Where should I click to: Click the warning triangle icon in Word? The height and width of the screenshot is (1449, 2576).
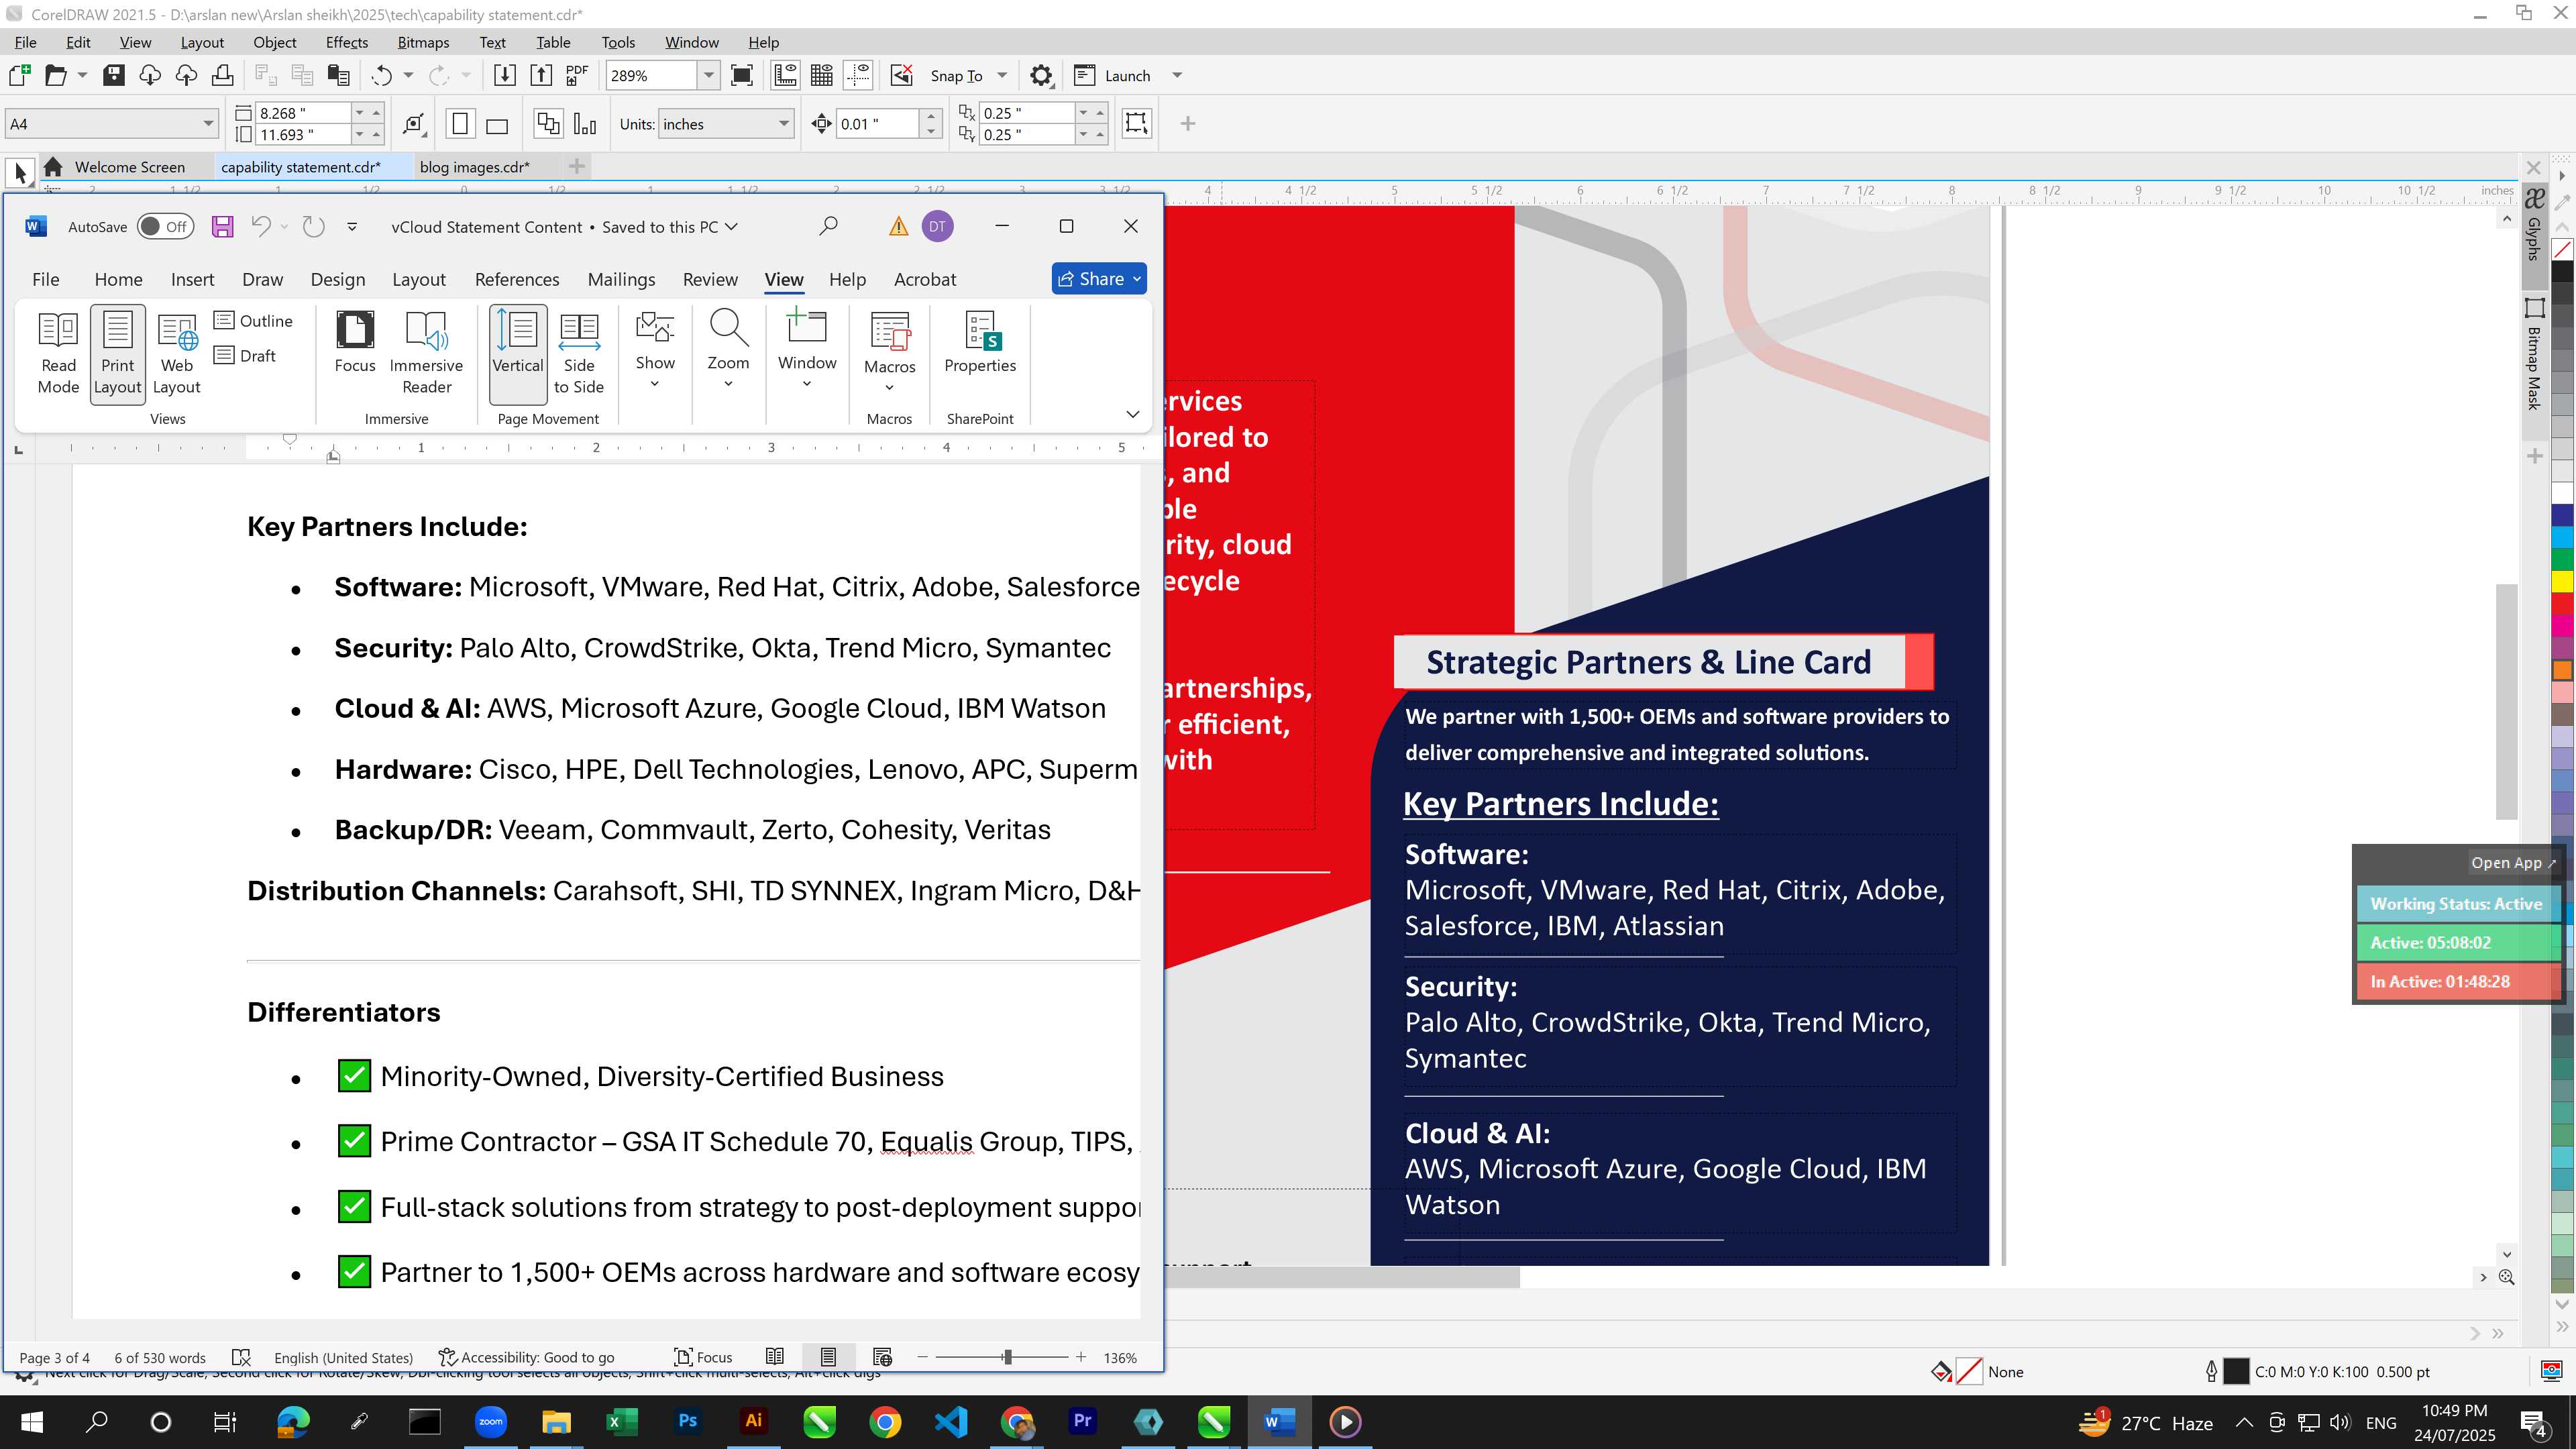[x=898, y=227]
